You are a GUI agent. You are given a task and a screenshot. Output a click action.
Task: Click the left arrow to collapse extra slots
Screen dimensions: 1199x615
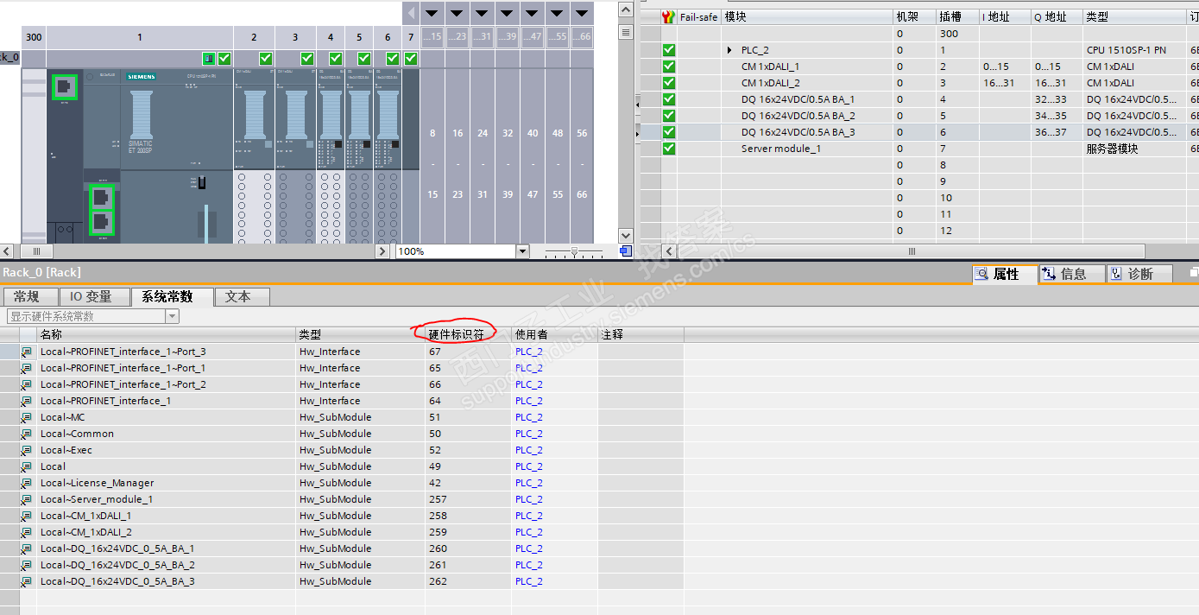click(412, 12)
